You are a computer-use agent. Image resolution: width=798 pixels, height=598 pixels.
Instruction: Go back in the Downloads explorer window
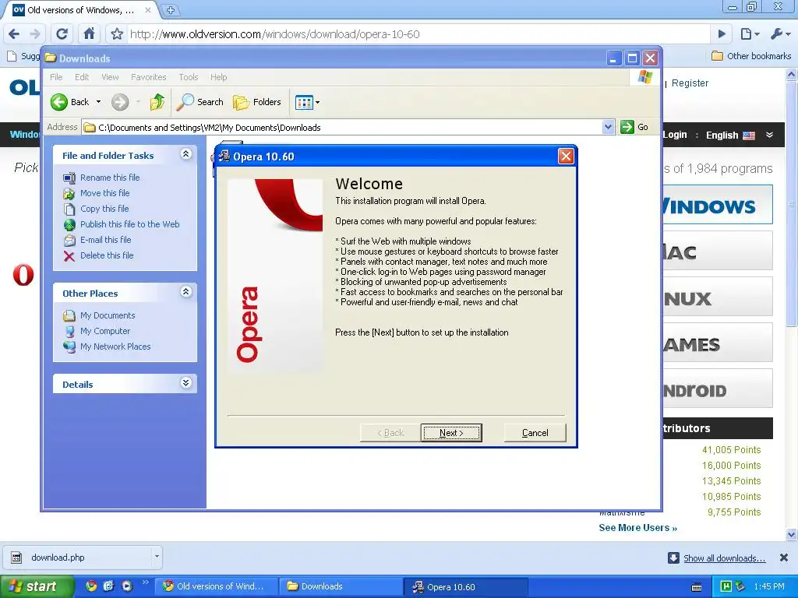[70, 102]
